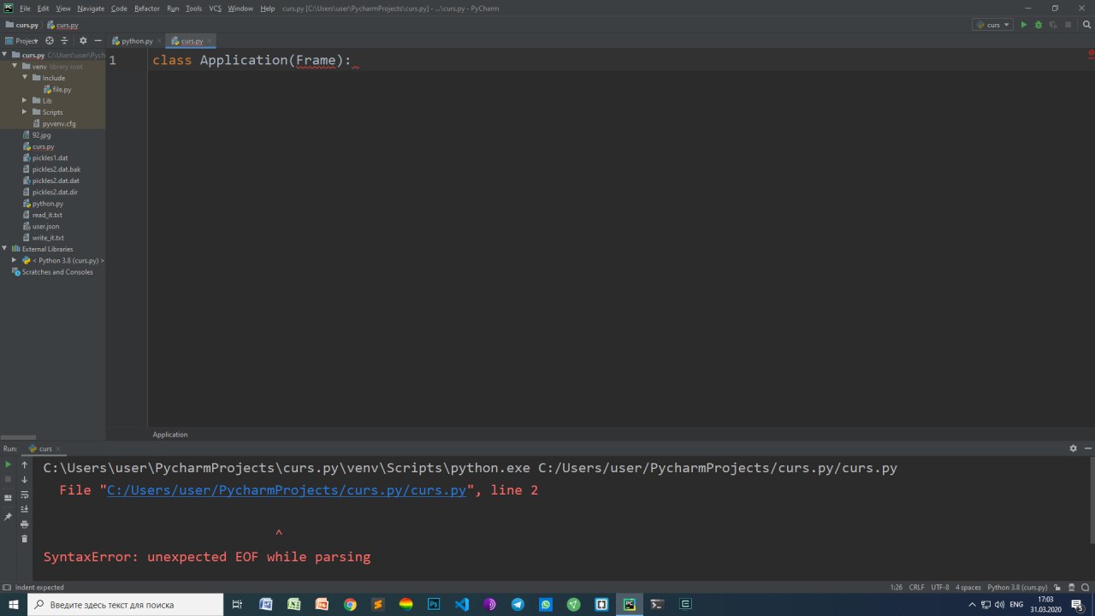
Task: Select 92.jpg in the project tree
Action: [37, 135]
